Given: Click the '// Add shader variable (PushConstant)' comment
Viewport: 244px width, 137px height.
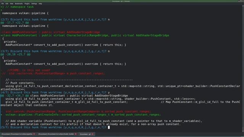Looking at the screenshot, I should click(104, 121).
